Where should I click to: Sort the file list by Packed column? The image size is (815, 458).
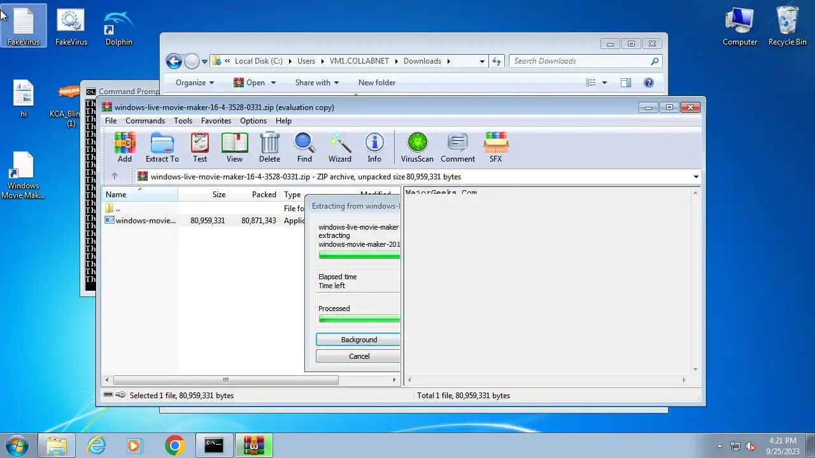tap(255, 195)
